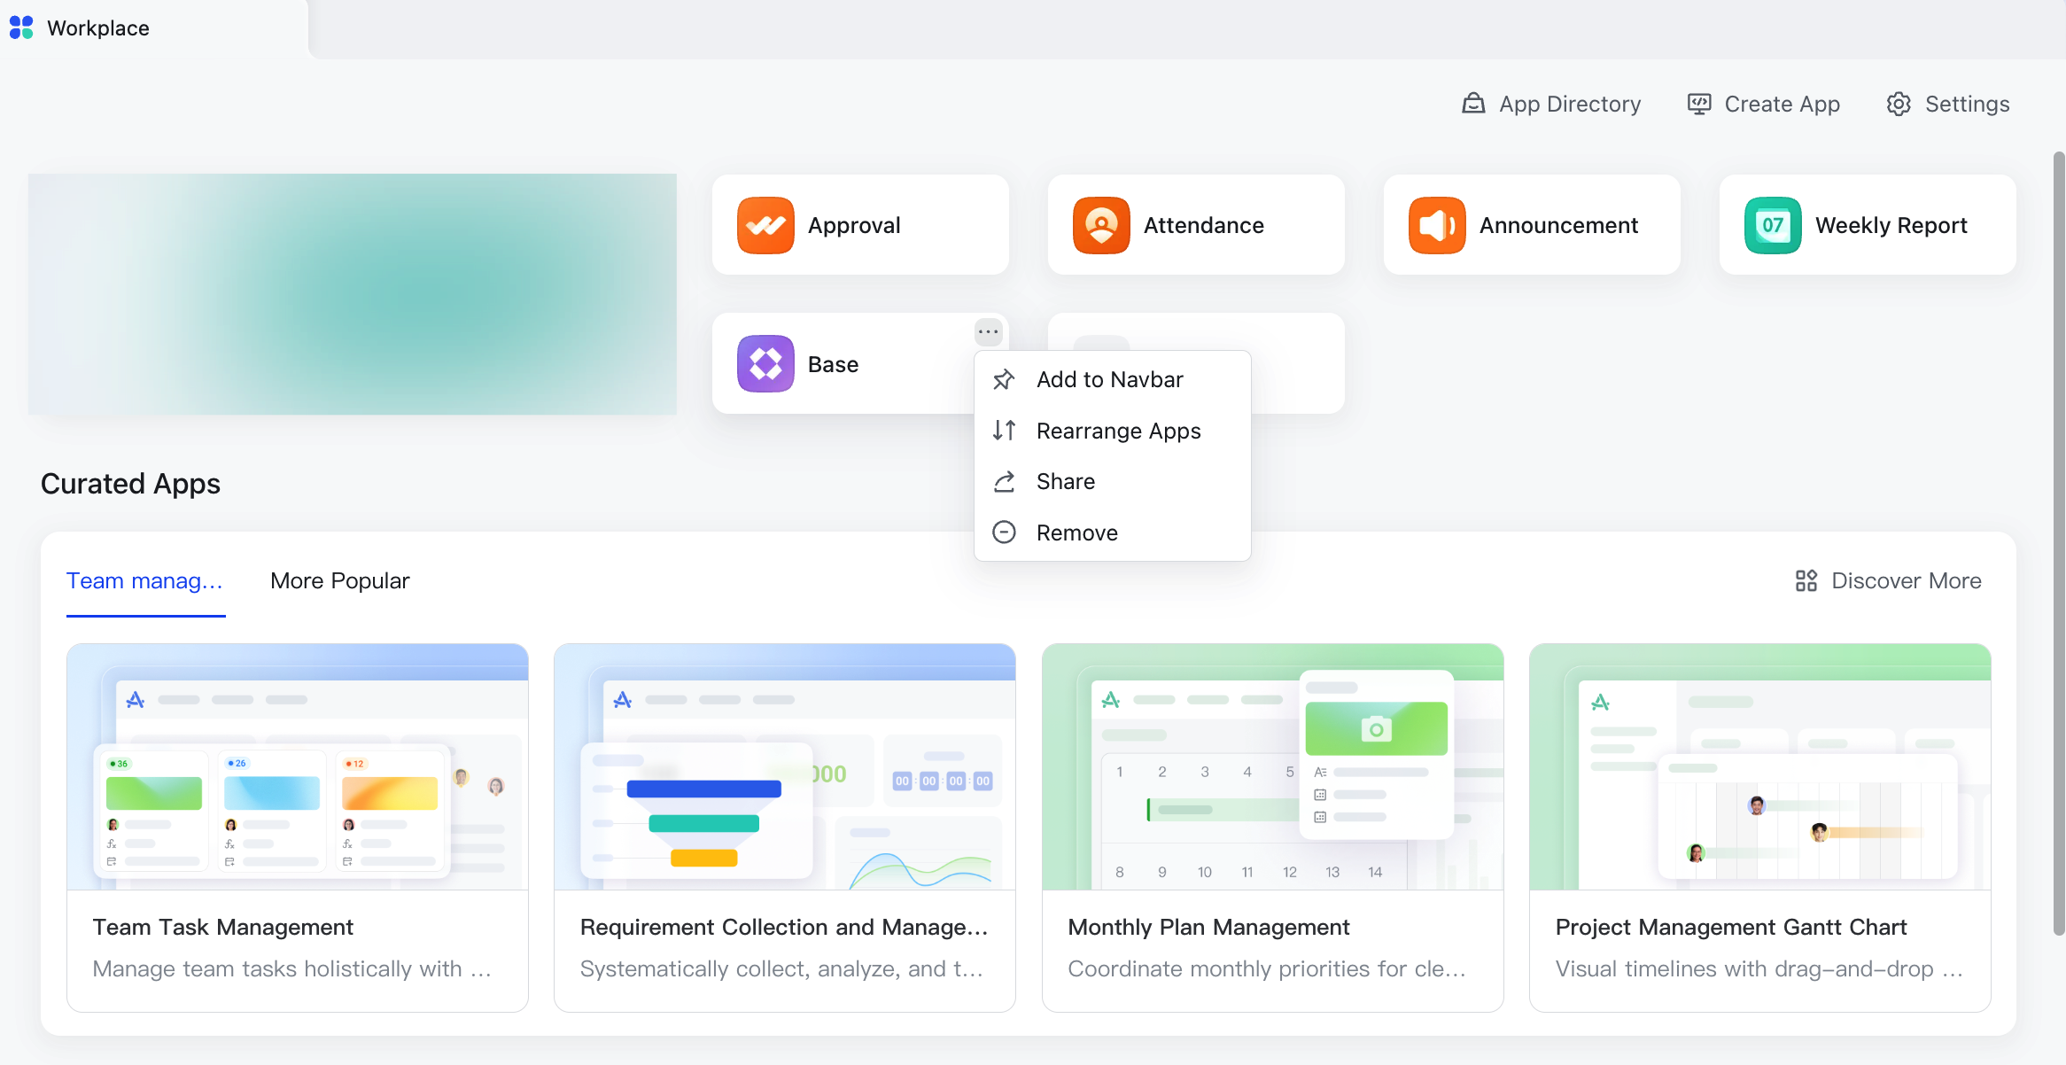
Task: Click 'Coordinate monthly priorities' description
Action: (1267, 968)
